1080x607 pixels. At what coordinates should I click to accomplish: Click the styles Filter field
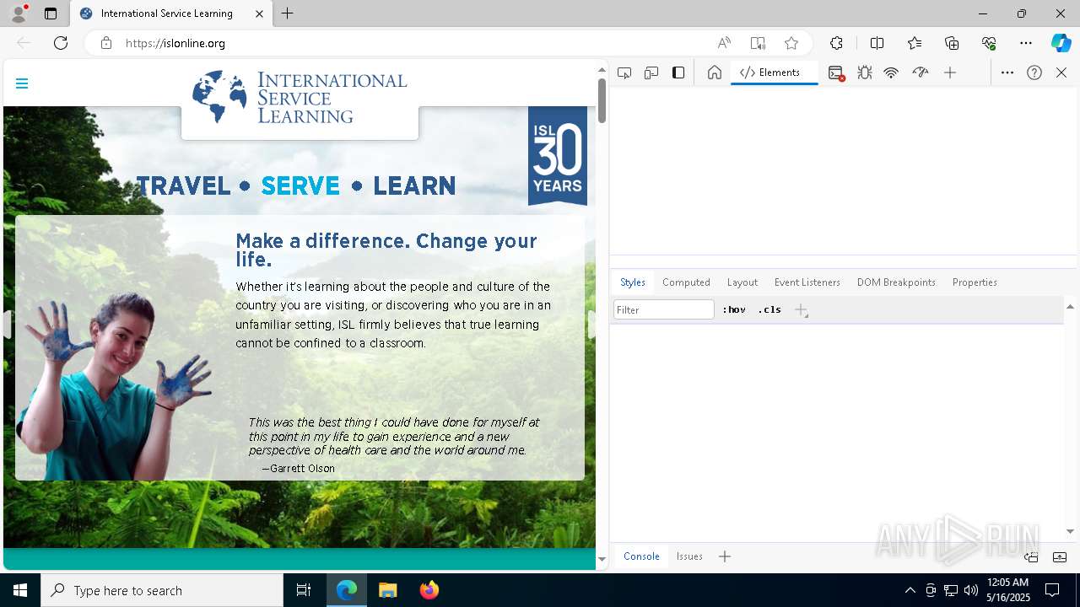664,309
